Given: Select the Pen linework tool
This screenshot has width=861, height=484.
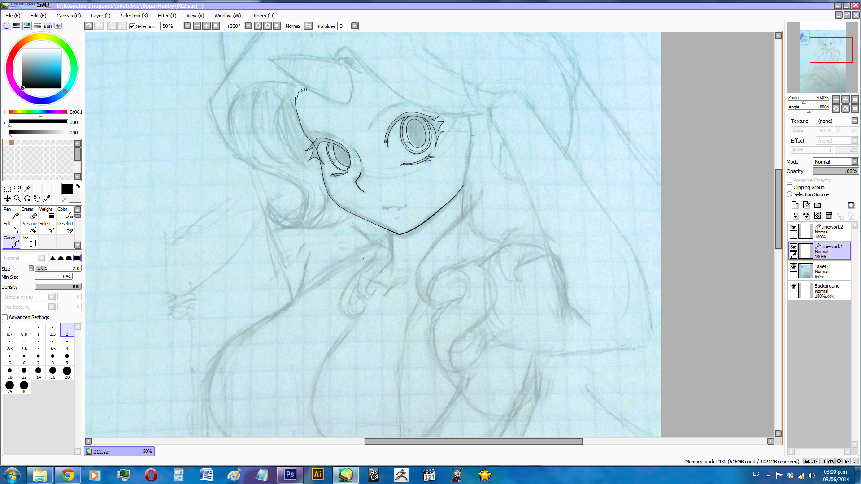Looking at the screenshot, I should coord(11,213).
